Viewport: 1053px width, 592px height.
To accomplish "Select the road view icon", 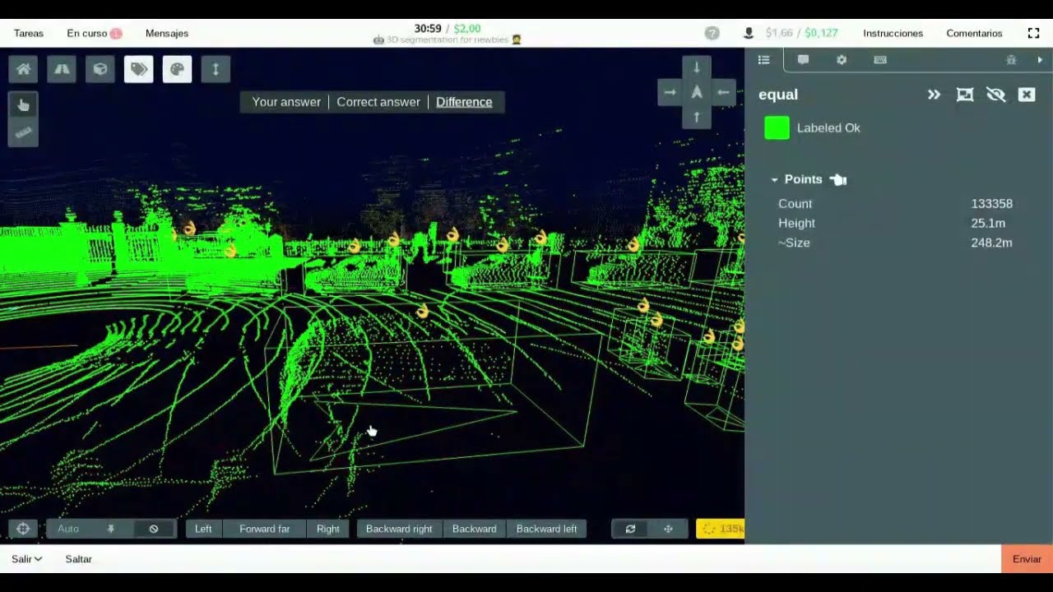I will (x=62, y=69).
